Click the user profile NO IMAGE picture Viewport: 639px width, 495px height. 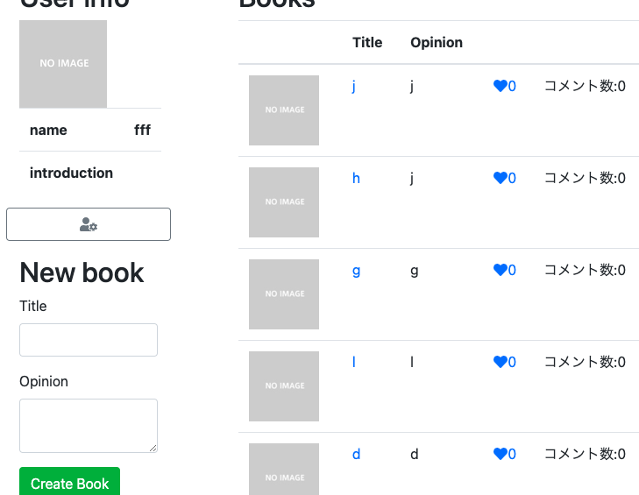tap(63, 64)
